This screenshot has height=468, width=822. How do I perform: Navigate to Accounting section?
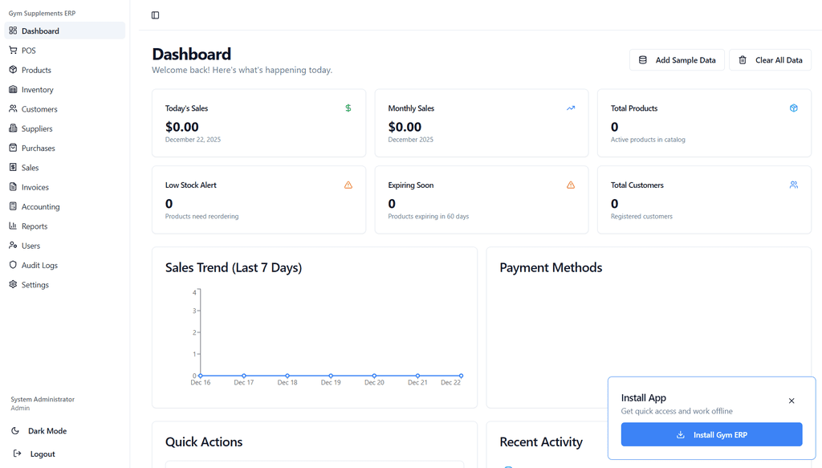[40, 207]
